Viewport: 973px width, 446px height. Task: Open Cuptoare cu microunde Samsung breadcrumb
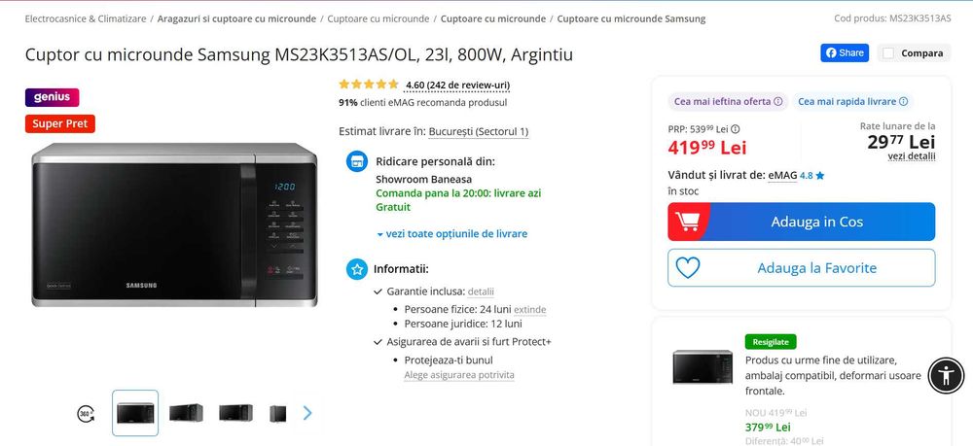click(x=631, y=18)
